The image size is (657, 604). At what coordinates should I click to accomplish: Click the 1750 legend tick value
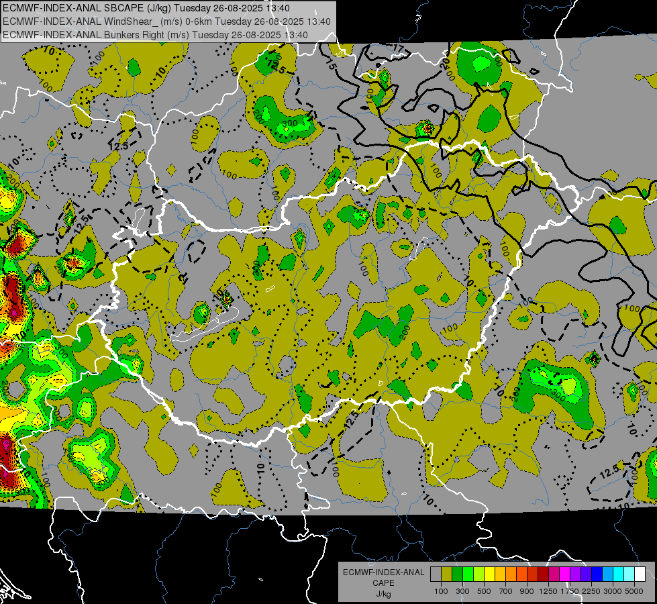click(570, 591)
